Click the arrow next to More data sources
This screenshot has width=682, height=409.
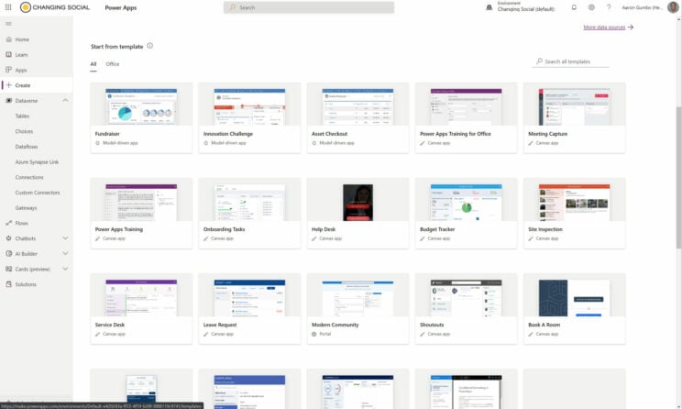(631, 27)
